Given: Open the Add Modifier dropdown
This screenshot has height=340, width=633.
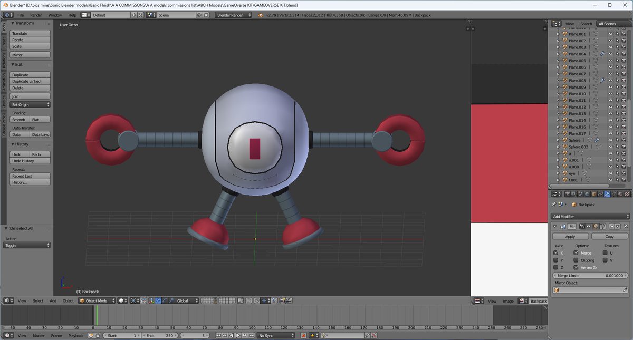Looking at the screenshot, I should pos(590,217).
